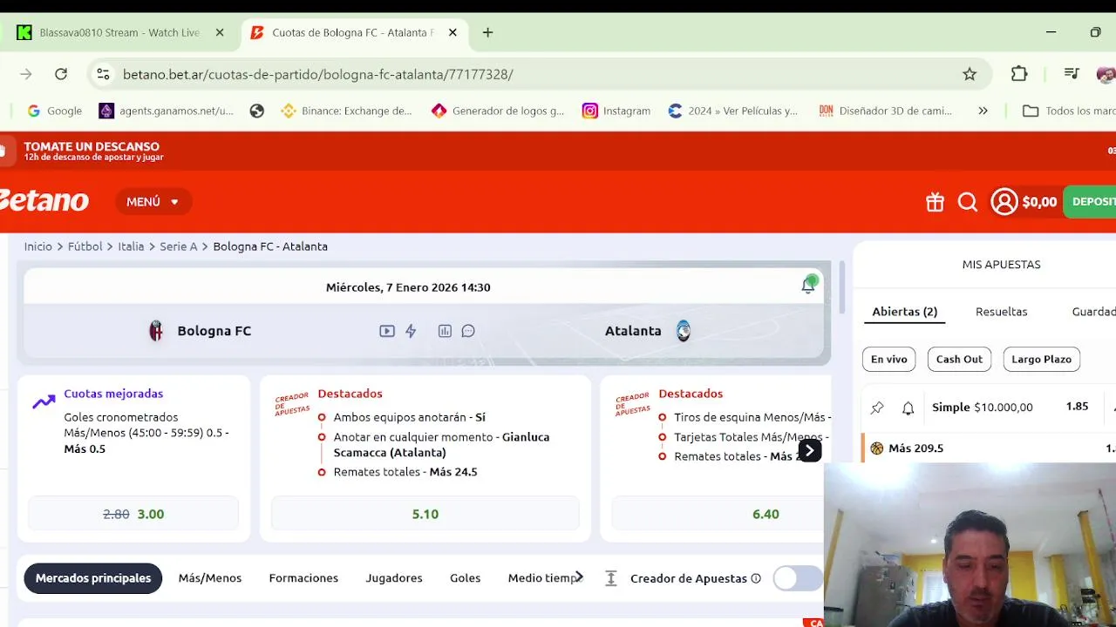
Task: Toggle match notification bell for Bologna-Atalanta
Action: 808,285
